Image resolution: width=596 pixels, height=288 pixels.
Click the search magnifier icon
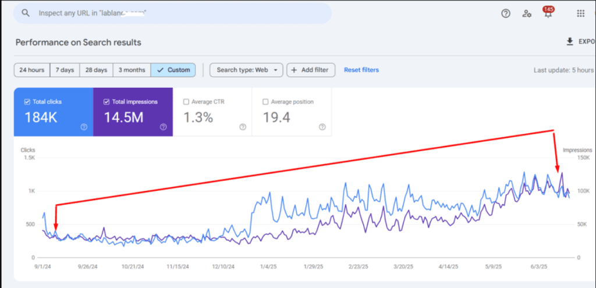coord(26,13)
